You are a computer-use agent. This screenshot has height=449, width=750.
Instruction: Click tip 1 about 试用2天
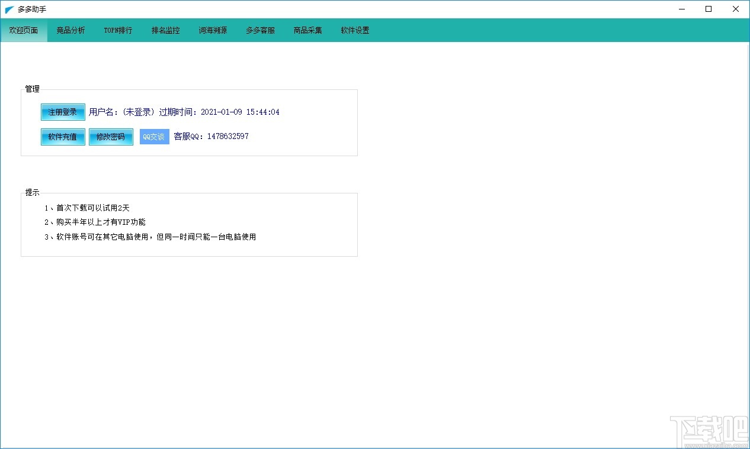pyautogui.click(x=87, y=208)
